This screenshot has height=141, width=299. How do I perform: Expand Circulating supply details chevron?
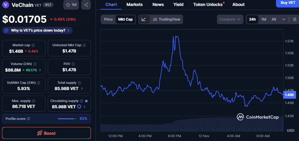tap(85, 107)
